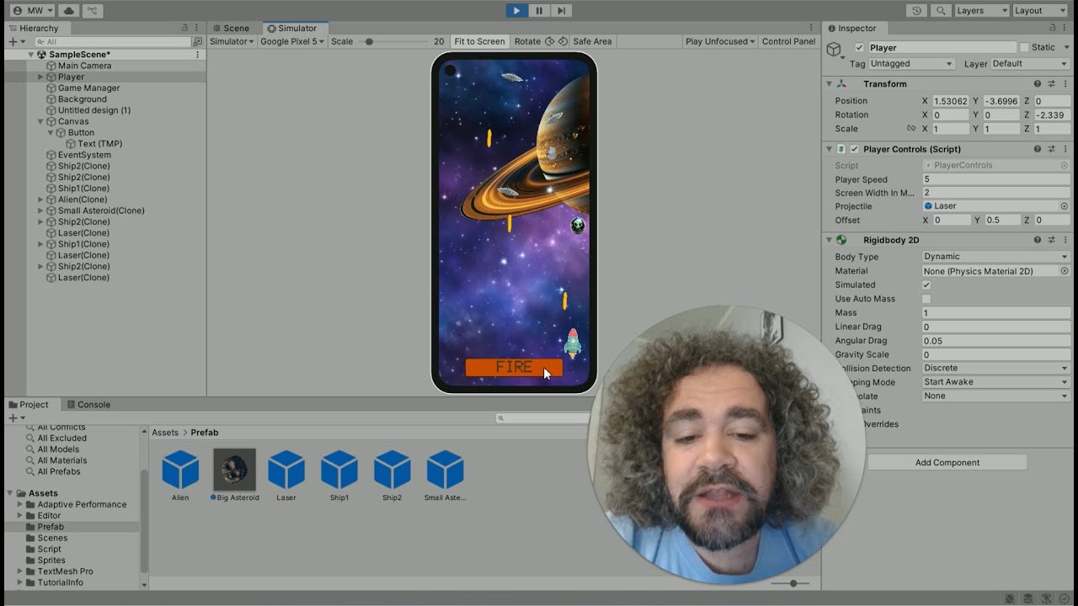Select Main Camera in Hierarchy
The height and width of the screenshot is (606, 1078).
click(x=84, y=66)
